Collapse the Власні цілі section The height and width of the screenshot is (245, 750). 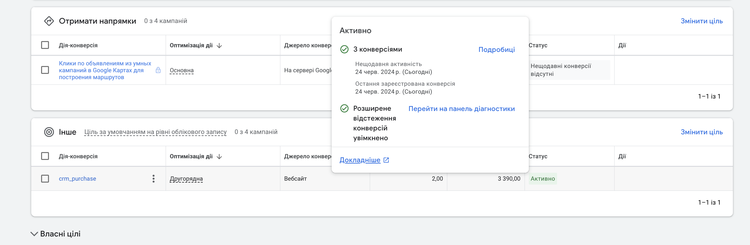pos(34,234)
